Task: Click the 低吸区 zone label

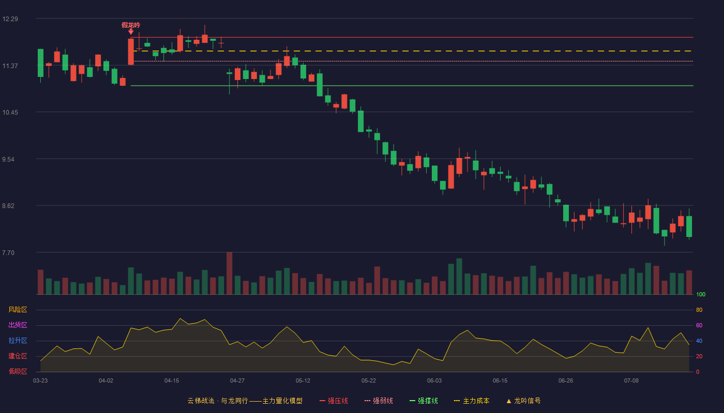Action: [x=18, y=371]
